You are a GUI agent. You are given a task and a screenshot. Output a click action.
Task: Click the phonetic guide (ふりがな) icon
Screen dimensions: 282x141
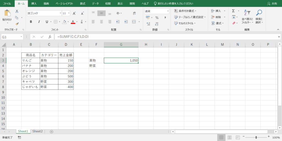tap(82, 22)
